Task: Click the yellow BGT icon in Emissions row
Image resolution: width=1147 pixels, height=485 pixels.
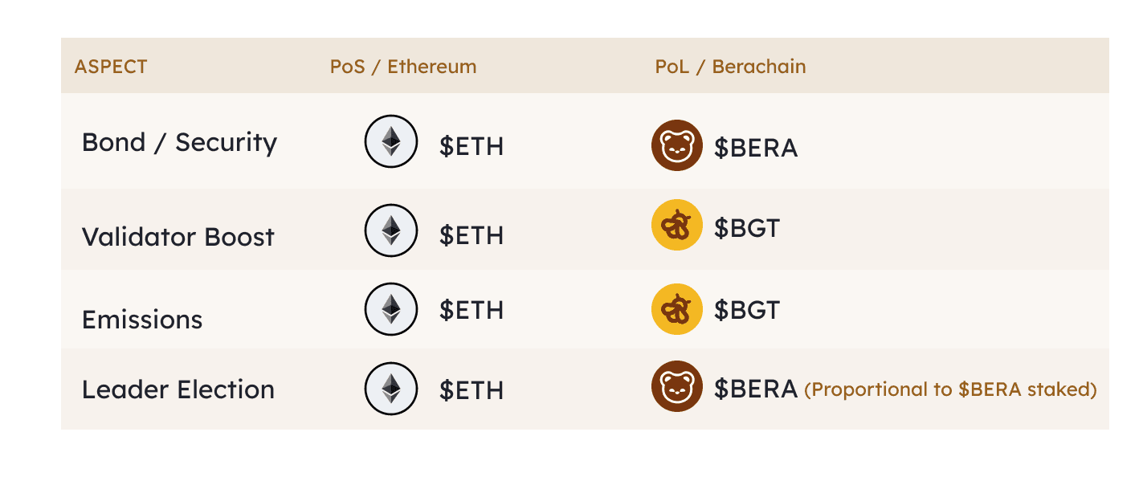Action: (x=676, y=309)
